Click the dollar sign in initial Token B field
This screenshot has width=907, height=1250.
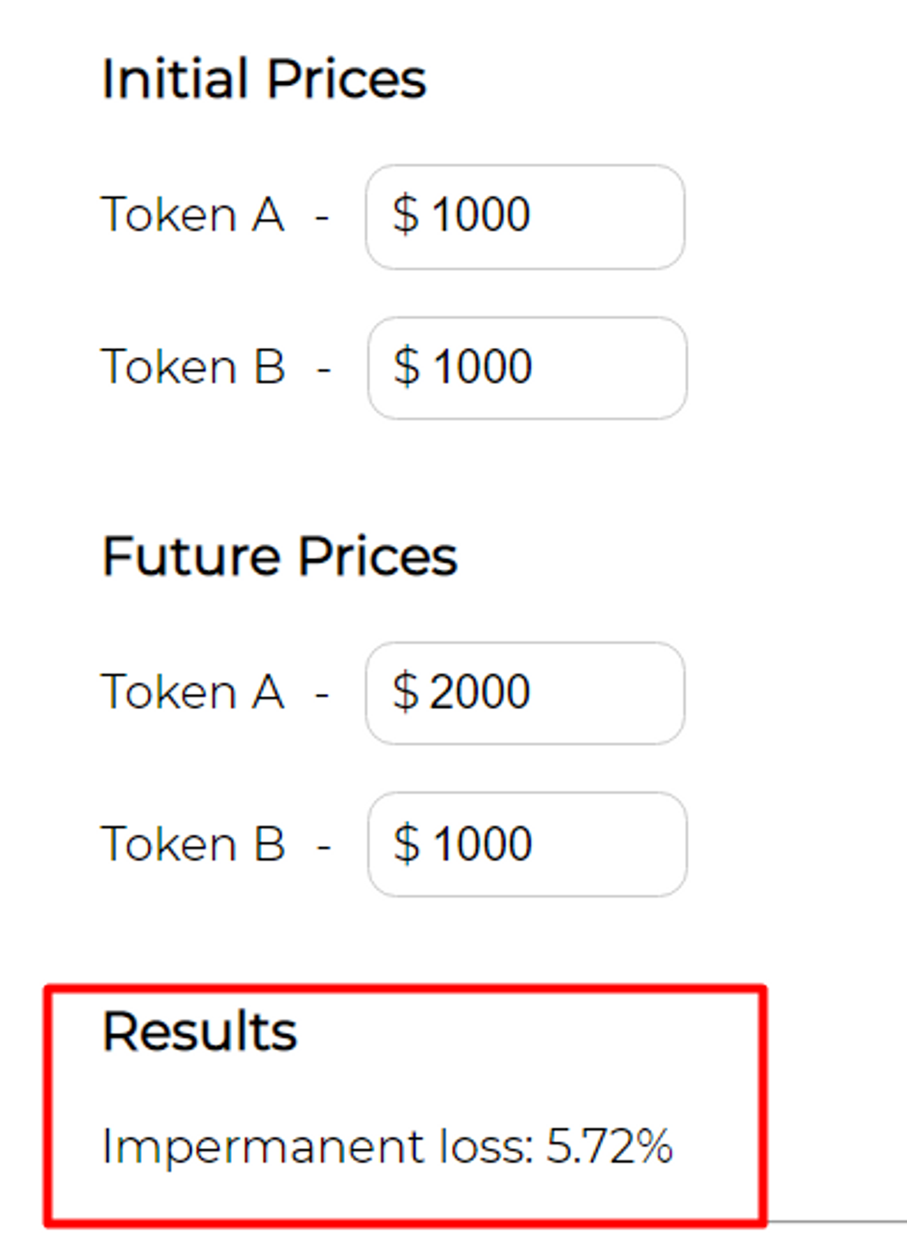407,367
